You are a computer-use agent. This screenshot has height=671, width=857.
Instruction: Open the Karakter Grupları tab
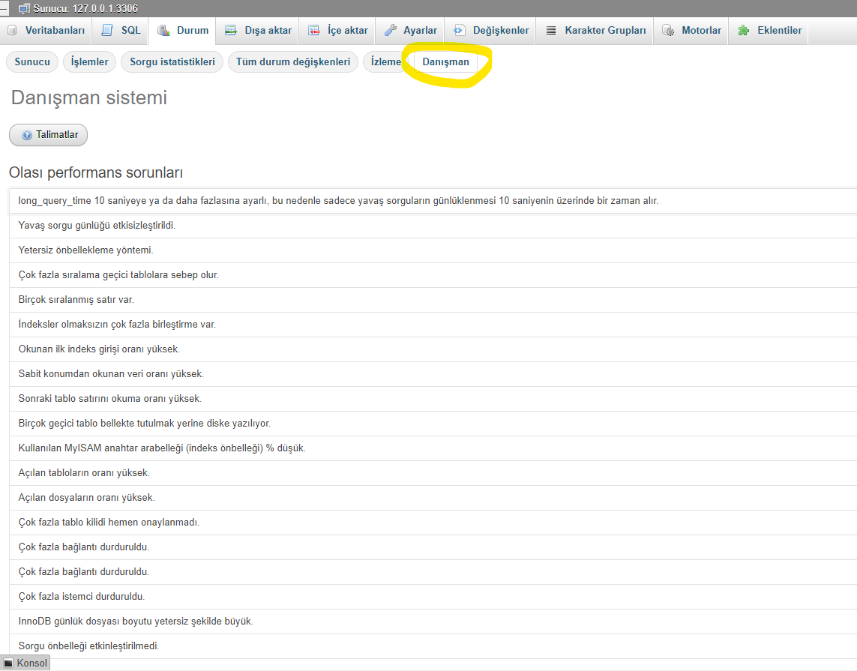pos(595,31)
